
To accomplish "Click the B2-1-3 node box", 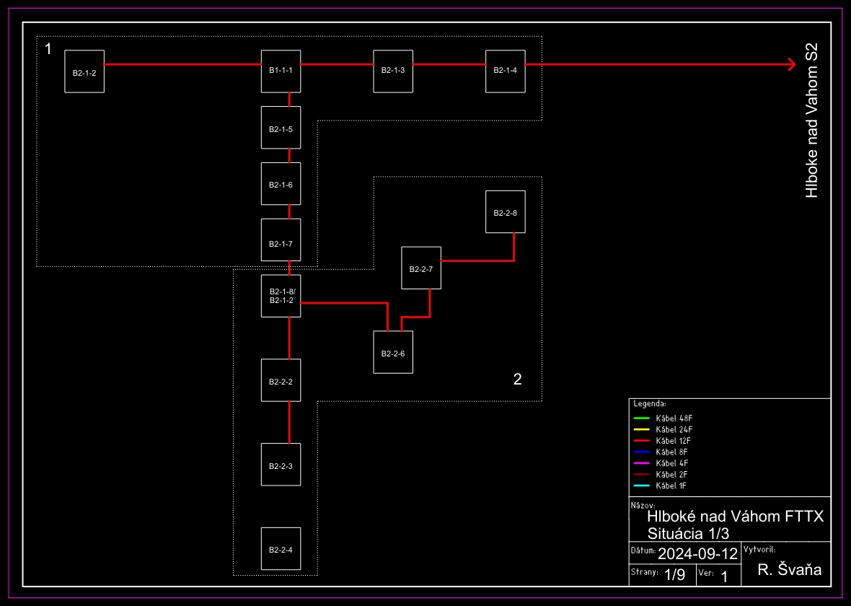I will 393,71.
